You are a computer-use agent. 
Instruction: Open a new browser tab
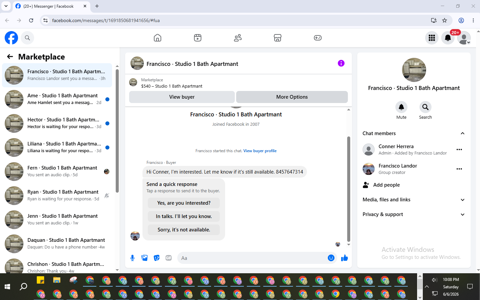pos(97,6)
